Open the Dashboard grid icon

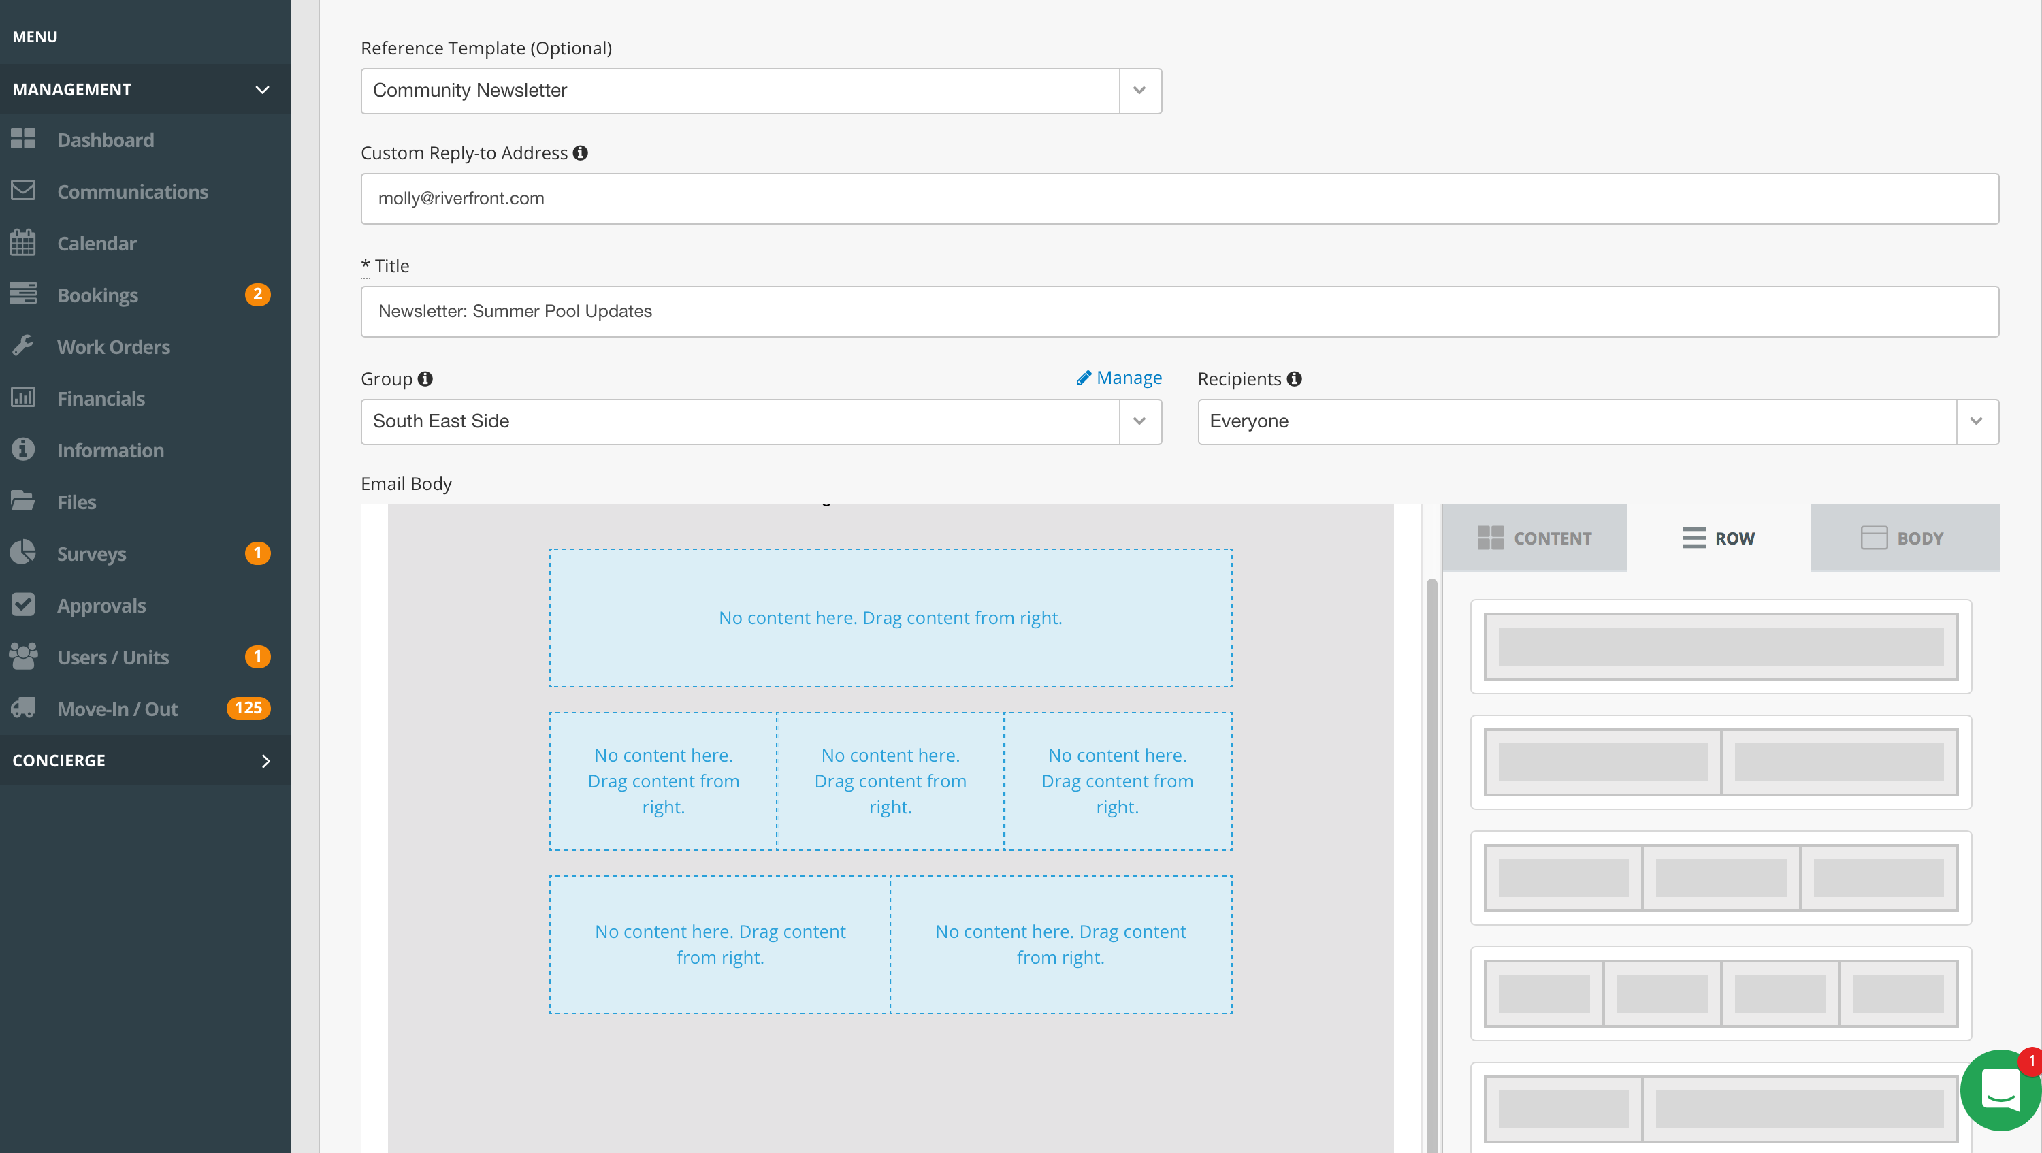coord(23,139)
